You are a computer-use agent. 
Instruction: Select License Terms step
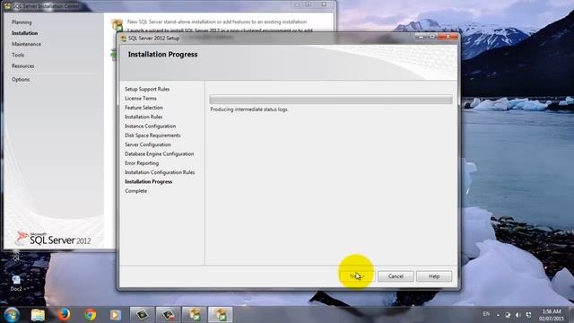[x=141, y=98]
